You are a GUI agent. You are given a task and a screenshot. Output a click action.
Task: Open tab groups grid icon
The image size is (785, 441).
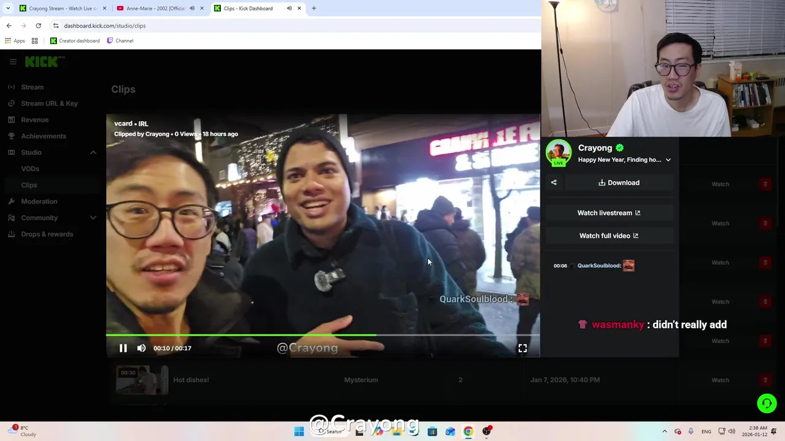(x=35, y=41)
